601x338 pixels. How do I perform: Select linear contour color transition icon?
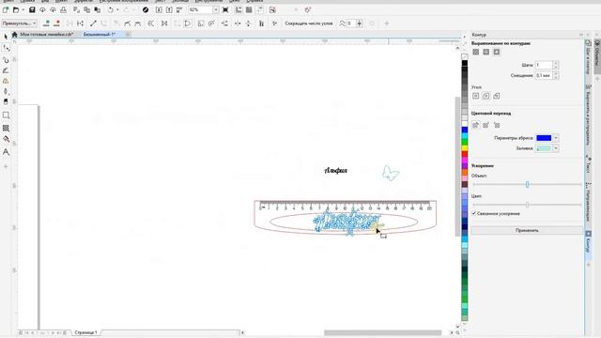(476, 125)
